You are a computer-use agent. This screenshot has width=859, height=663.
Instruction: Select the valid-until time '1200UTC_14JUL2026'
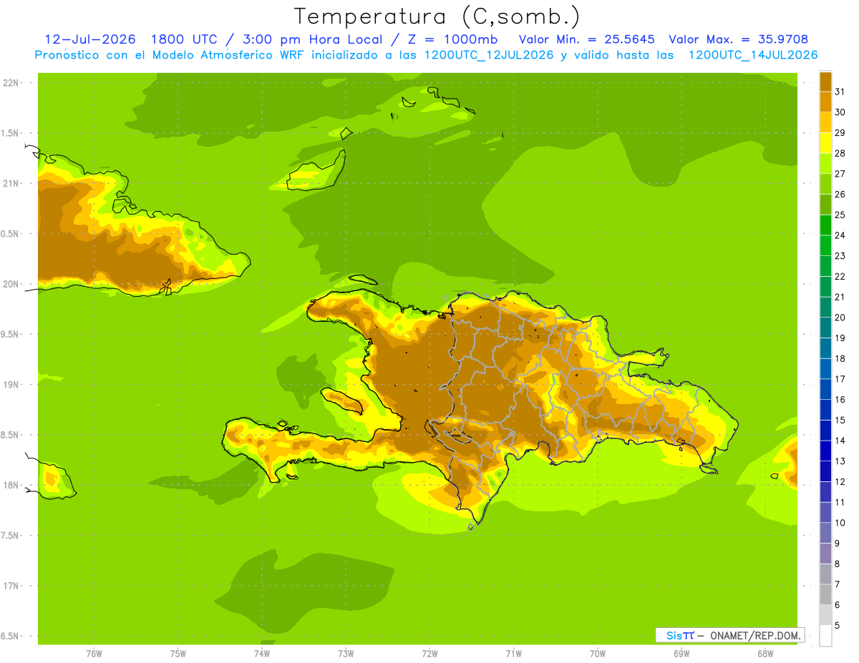[x=752, y=55]
